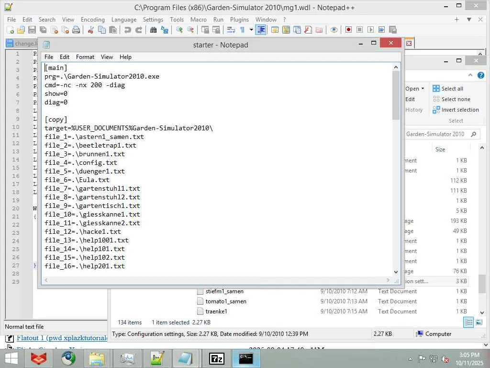Open command prompt from taskbar
490x368 pixels.
(246, 358)
